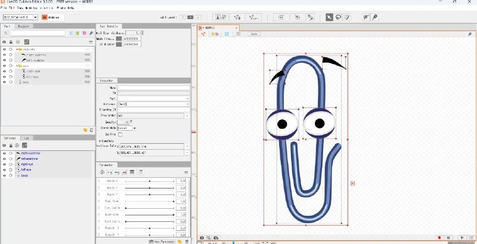Click the Eye L Smile parameter slider
The image size is (477, 244).
click(x=150, y=208)
